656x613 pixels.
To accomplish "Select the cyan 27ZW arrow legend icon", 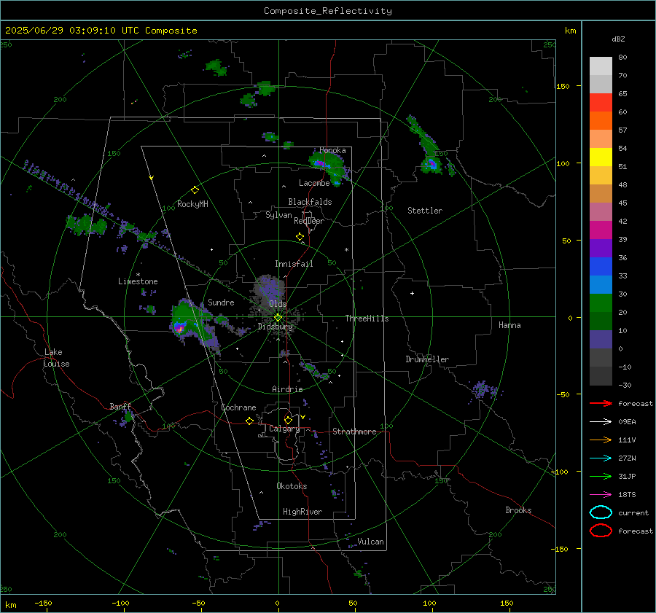I will click(x=601, y=458).
